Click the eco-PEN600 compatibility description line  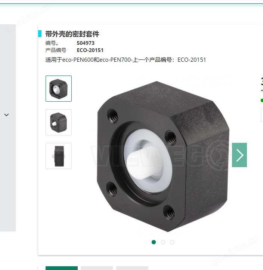pos(126,60)
